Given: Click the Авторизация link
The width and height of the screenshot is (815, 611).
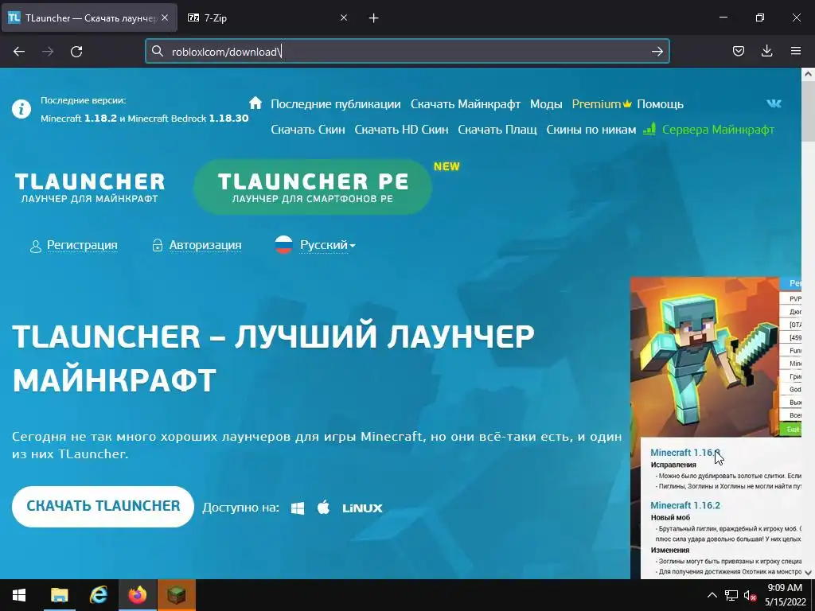Looking at the screenshot, I should (205, 245).
